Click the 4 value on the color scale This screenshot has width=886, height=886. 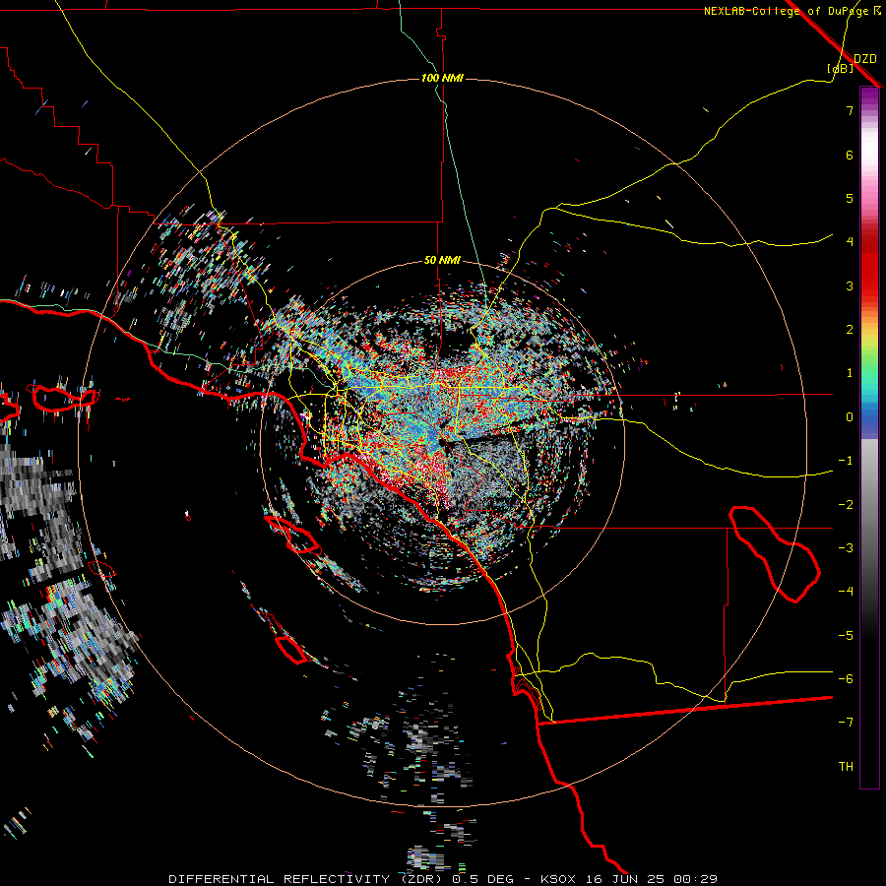click(850, 242)
